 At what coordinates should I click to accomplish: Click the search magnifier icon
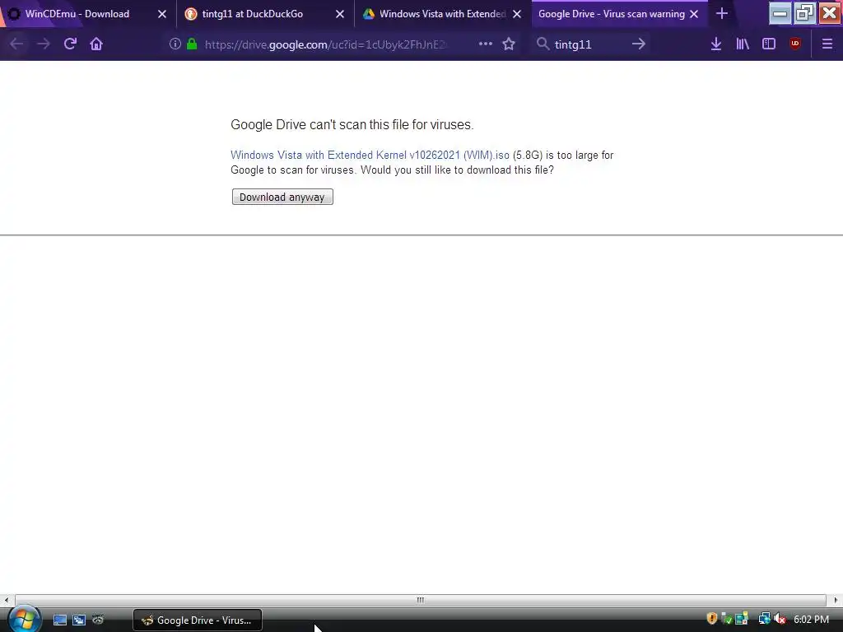[543, 44]
